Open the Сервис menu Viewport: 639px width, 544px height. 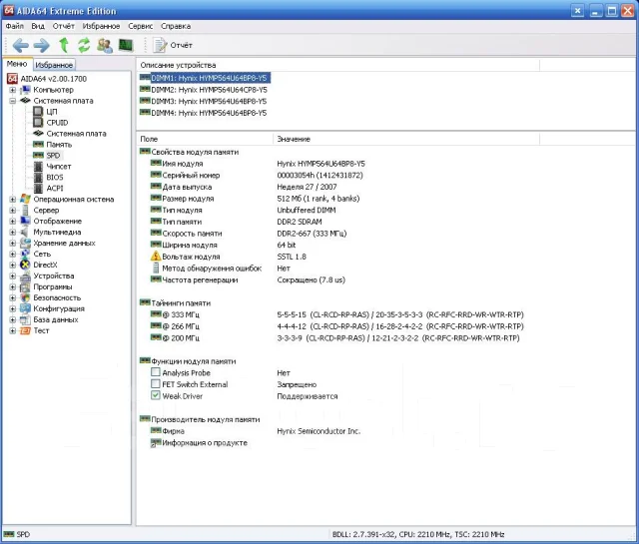click(x=140, y=26)
